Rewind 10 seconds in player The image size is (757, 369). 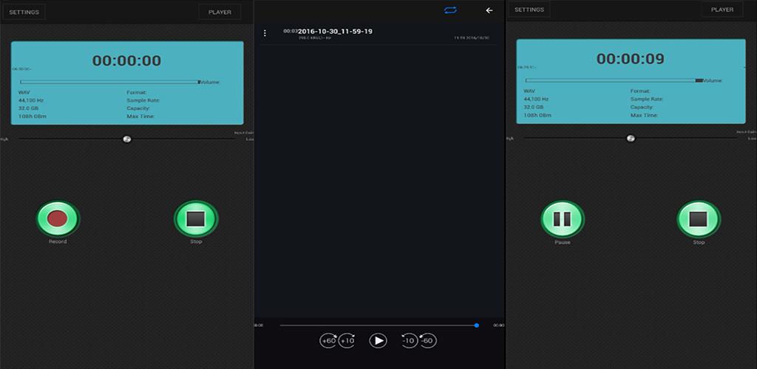pos(409,340)
